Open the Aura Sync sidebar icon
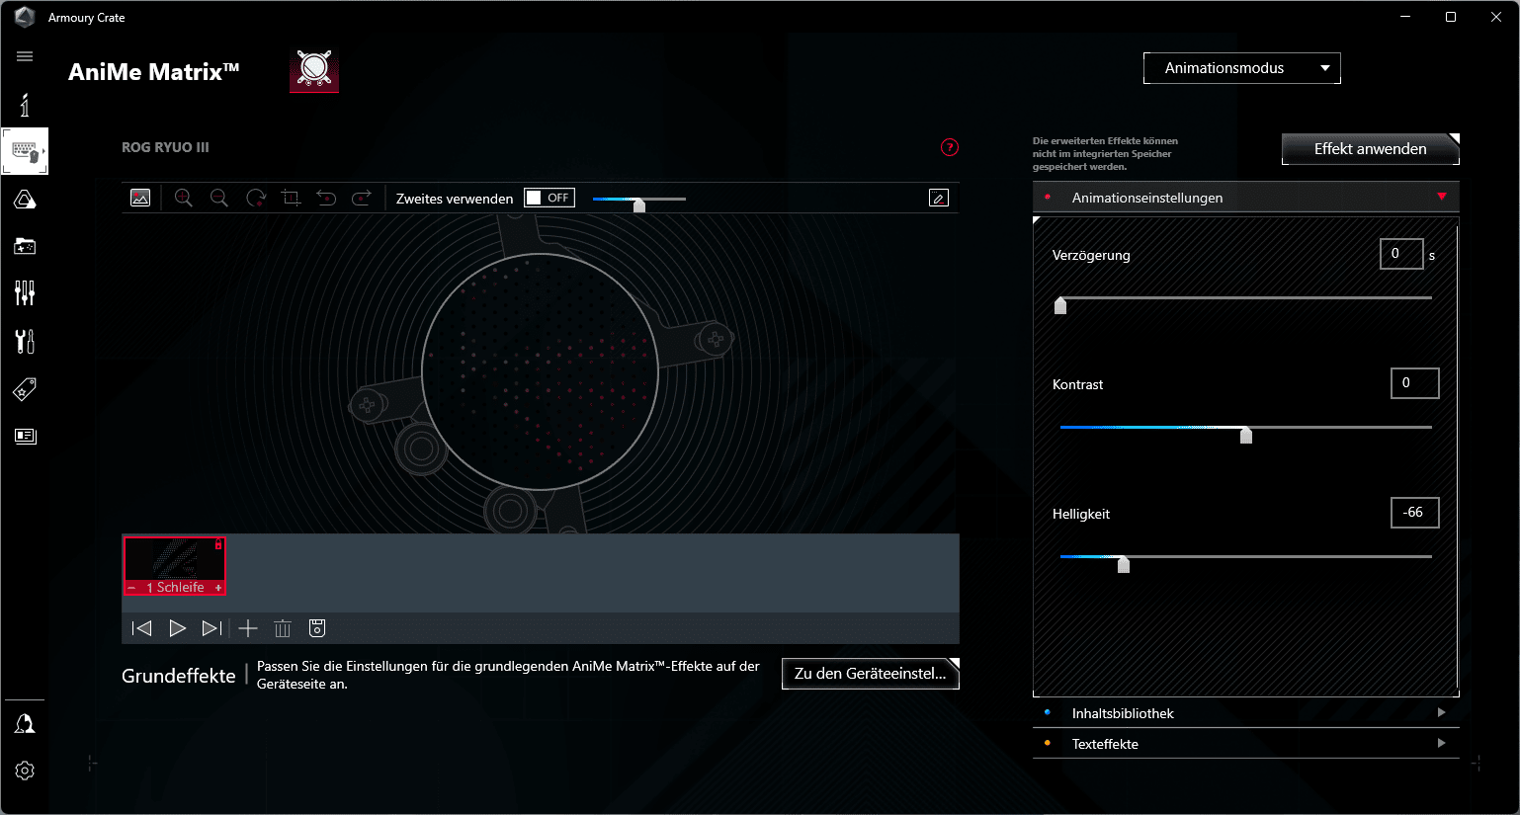The height and width of the screenshot is (815, 1520). 25,201
